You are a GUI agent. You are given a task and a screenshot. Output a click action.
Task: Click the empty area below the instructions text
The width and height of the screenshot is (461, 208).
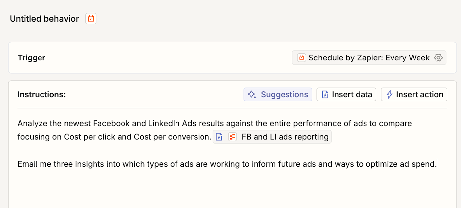tap(230, 191)
